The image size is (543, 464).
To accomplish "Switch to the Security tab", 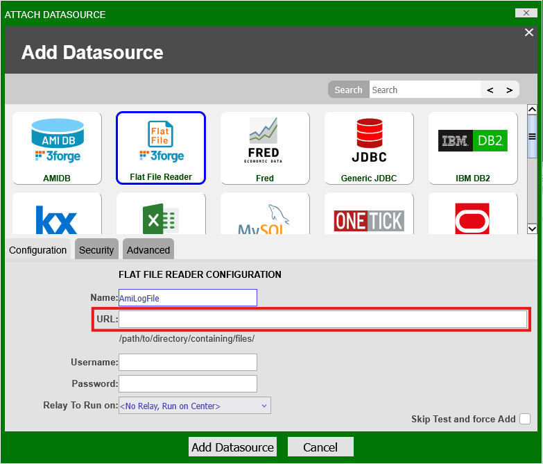I will 96,250.
